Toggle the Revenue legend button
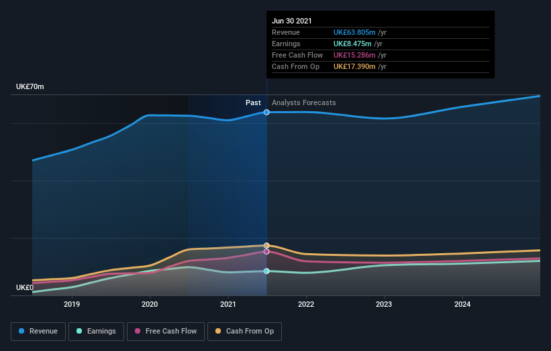Viewport: 551px width, 351px height. (x=38, y=332)
